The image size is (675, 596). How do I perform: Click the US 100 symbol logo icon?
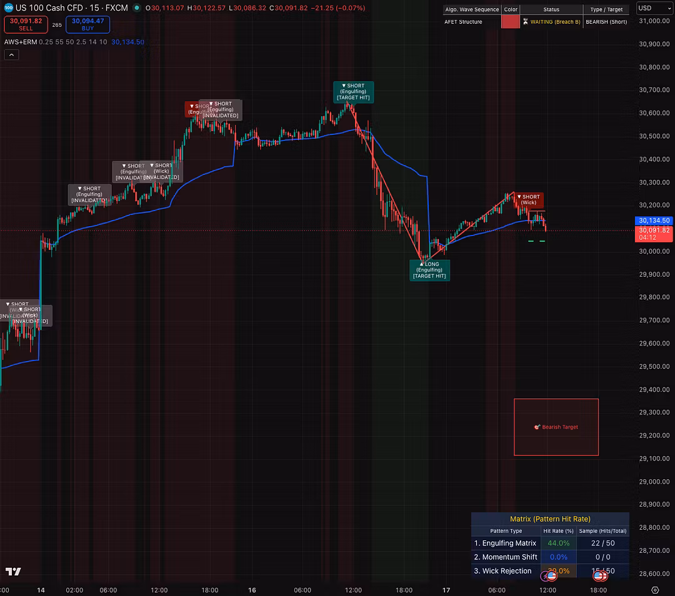[8, 7]
